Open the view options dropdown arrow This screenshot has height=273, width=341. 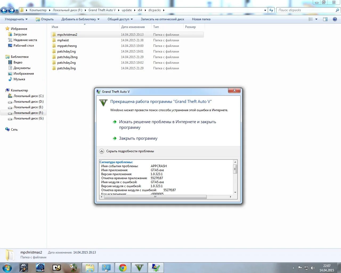point(316,19)
